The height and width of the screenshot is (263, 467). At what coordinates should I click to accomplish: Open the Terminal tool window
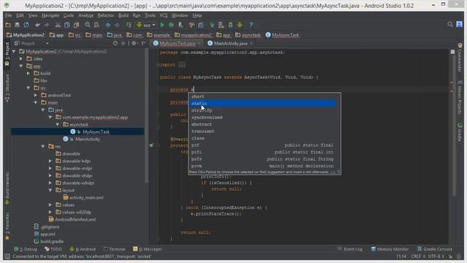[x=114, y=249]
